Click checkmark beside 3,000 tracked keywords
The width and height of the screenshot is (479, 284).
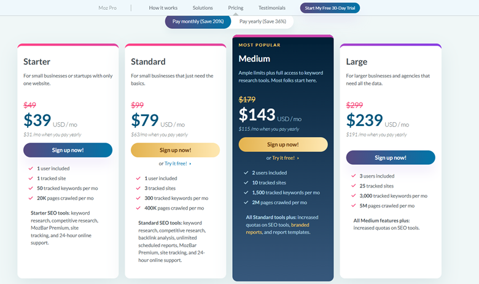click(x=354, y=195)
